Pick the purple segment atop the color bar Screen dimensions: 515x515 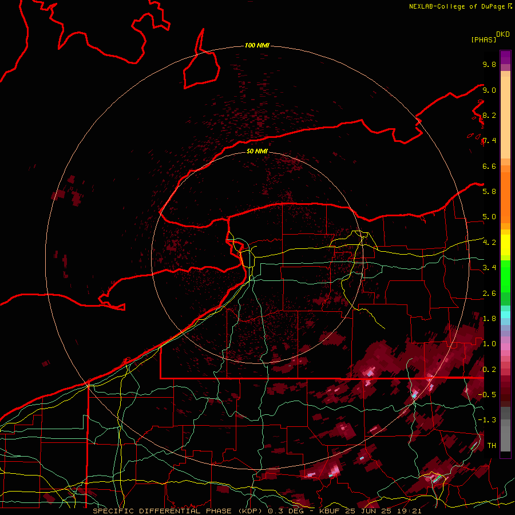505,57
